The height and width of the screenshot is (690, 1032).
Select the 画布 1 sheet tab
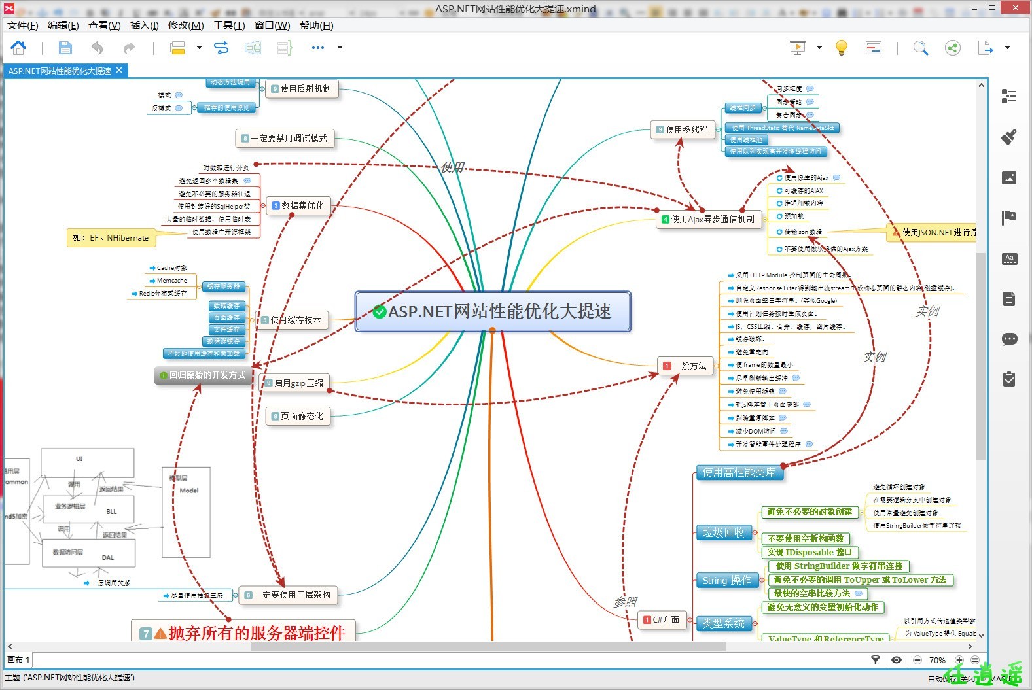[x=18, y=660]
